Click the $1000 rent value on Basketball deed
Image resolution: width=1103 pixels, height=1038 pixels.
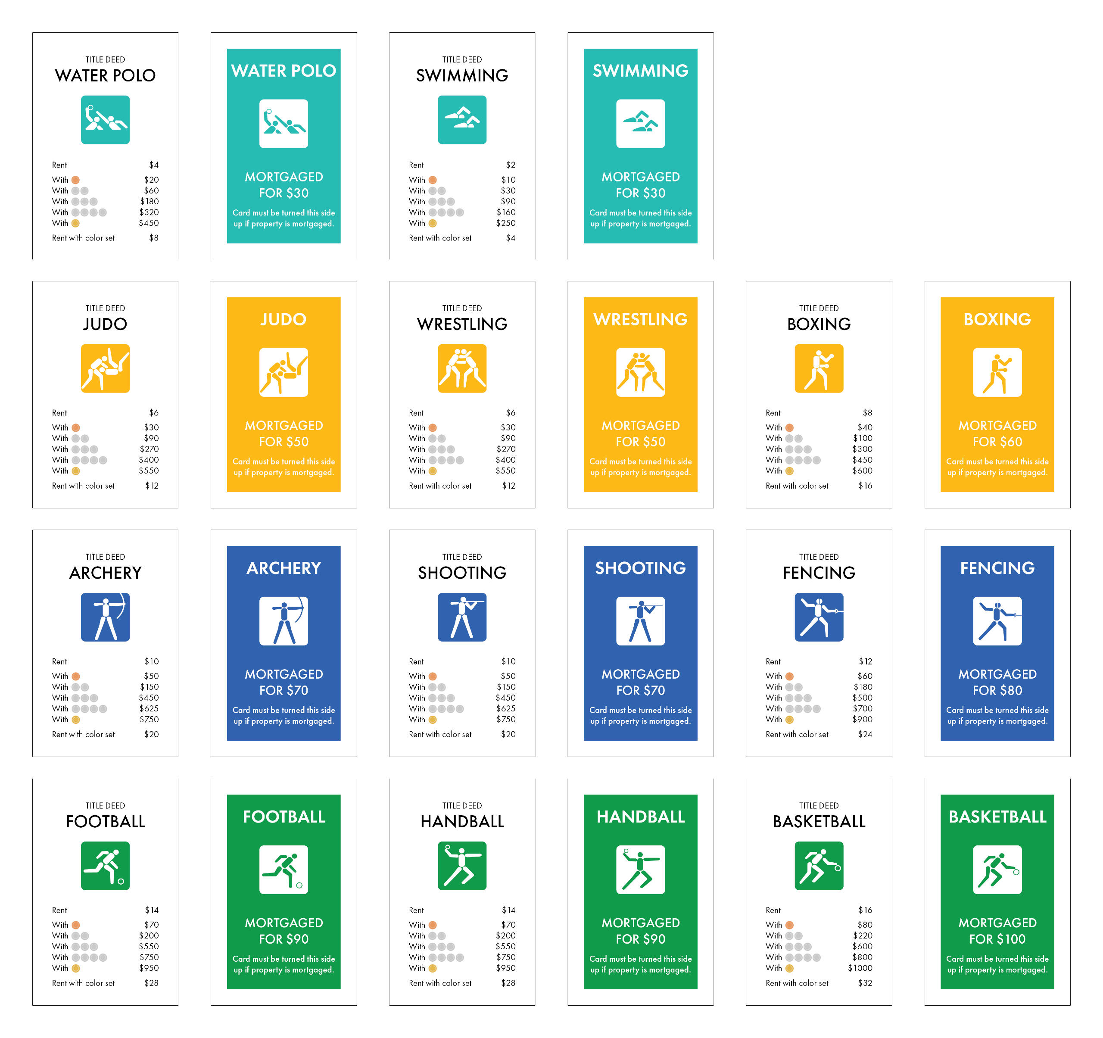coord(860,967)
